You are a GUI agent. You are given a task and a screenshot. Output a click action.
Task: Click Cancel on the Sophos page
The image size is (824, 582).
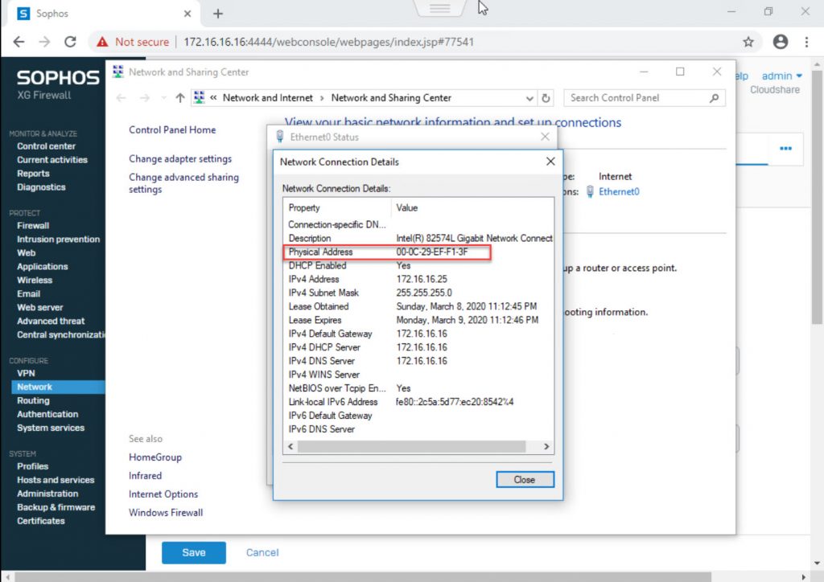coord(262,552)
